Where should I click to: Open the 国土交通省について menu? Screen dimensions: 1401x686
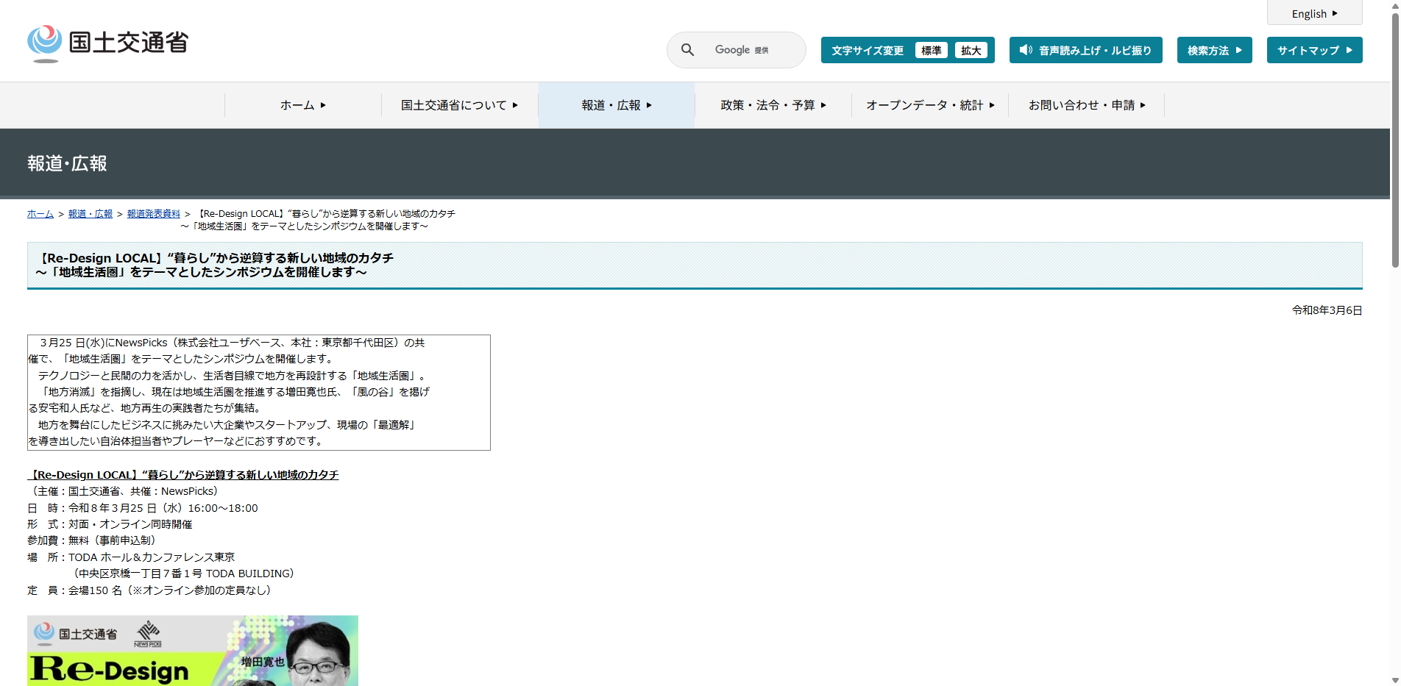click(458, 104)
